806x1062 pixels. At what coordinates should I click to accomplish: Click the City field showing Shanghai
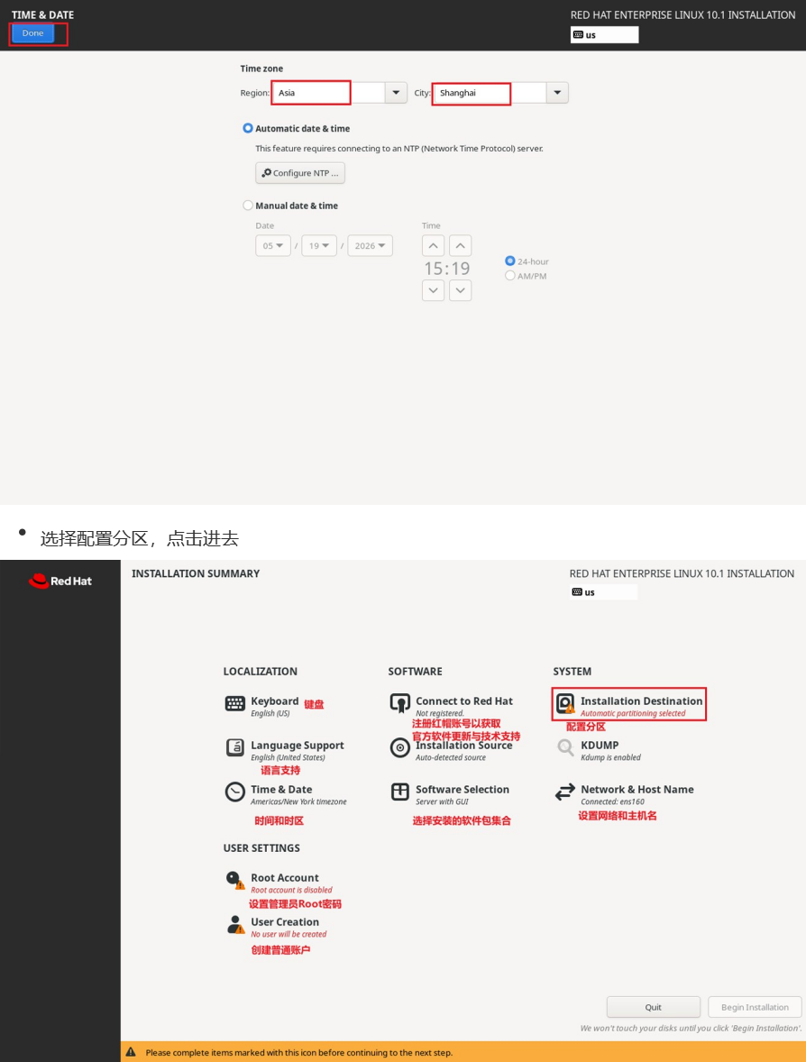click(489, 93)
